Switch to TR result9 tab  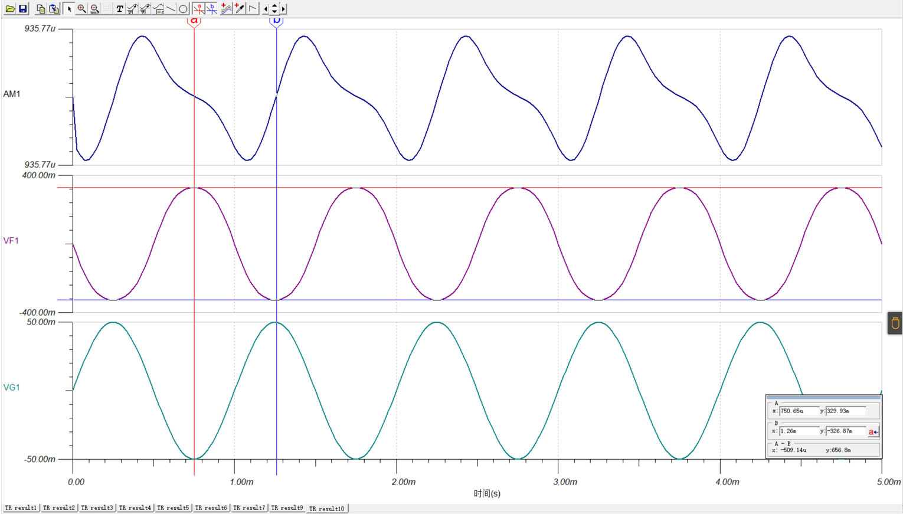[287, 508]
